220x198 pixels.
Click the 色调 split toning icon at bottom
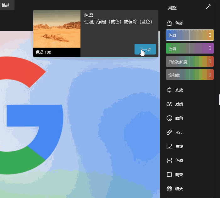[x=169, y=160]
